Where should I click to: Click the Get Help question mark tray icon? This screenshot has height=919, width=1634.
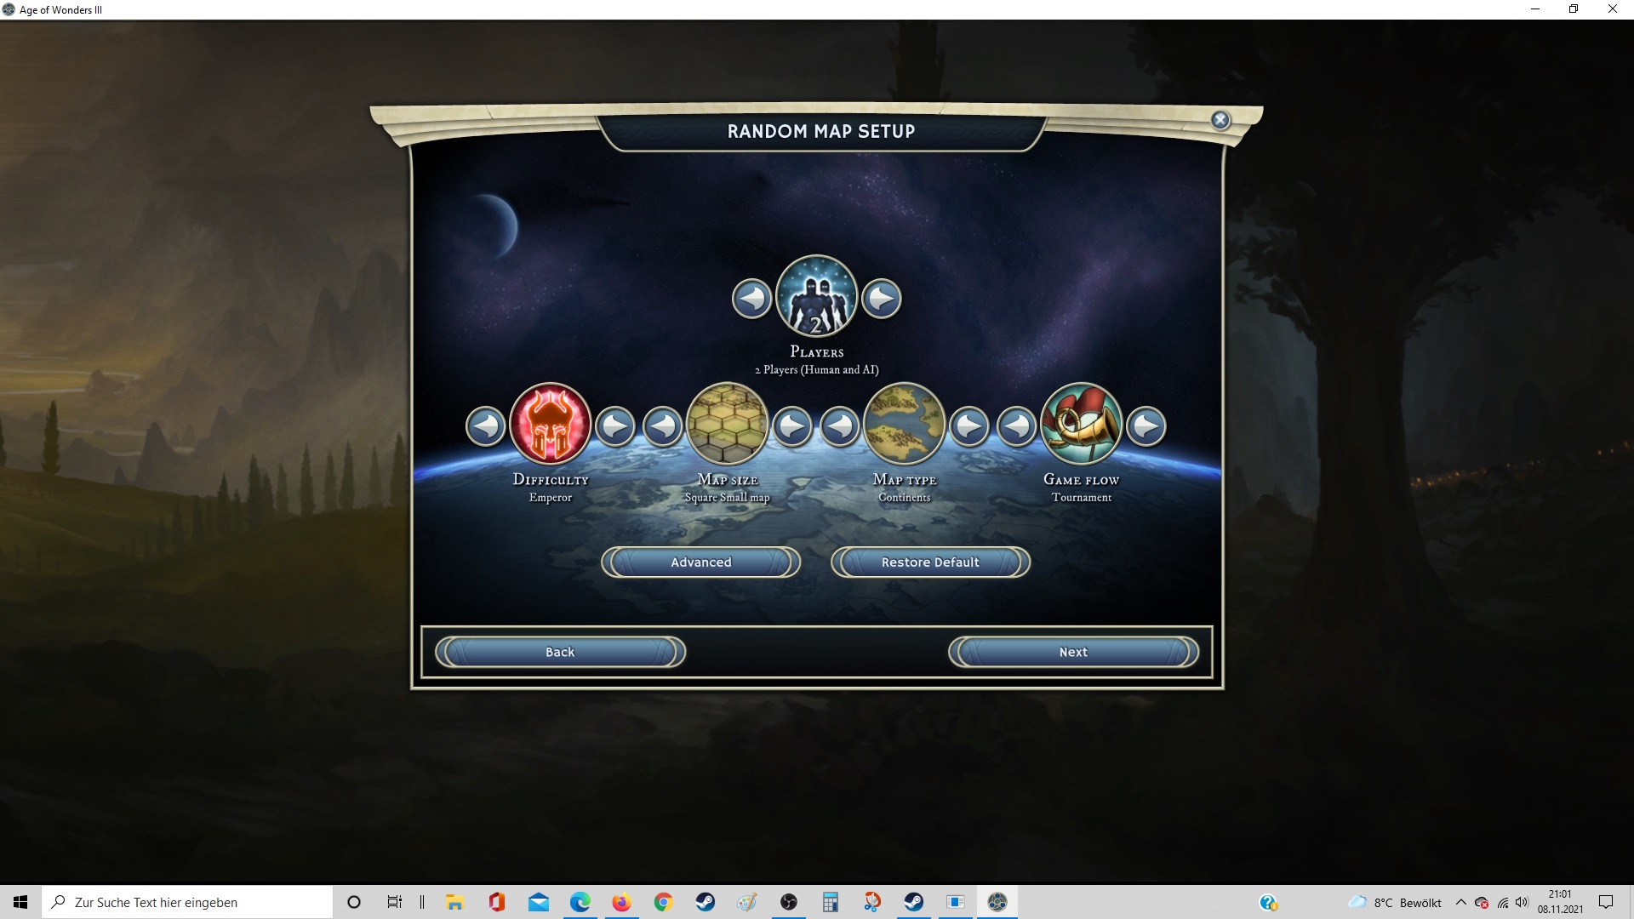[x=1268, y=902]
